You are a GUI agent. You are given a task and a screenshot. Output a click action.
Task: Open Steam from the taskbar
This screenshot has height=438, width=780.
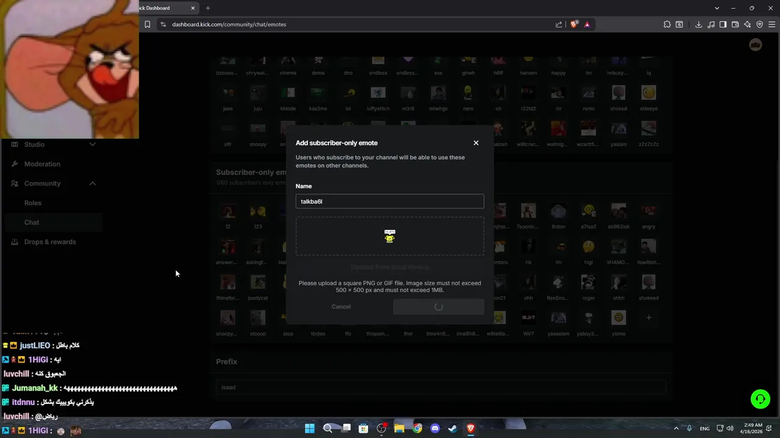[453, 428]
